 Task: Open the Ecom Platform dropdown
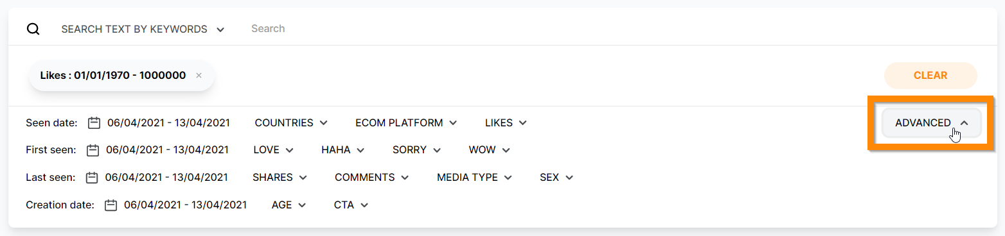click(x=406, y=122)
